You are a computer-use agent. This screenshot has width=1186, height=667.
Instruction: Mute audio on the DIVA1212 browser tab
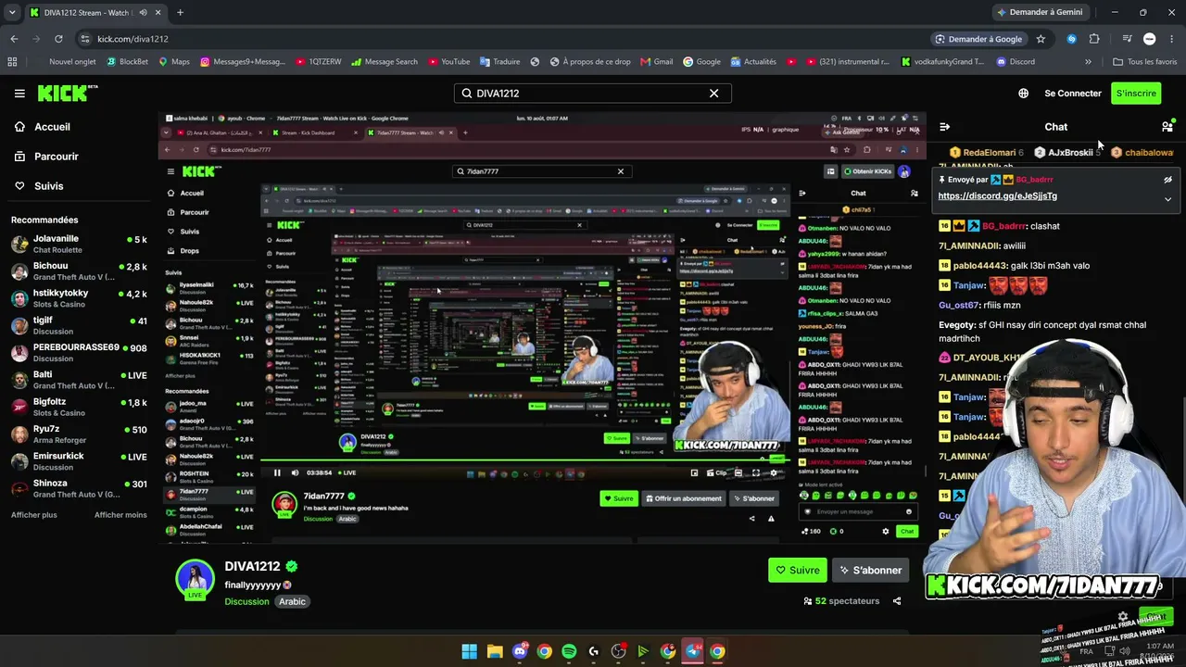144,12
